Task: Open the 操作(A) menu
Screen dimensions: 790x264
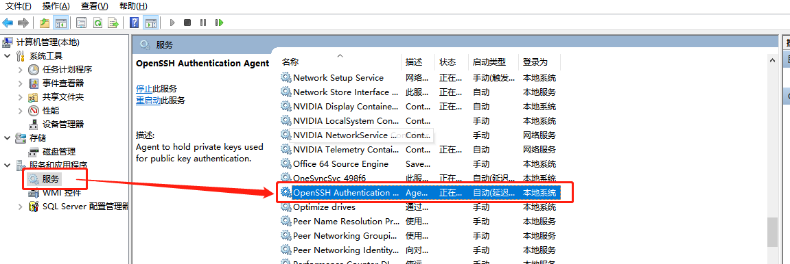Action: point(56,6)
